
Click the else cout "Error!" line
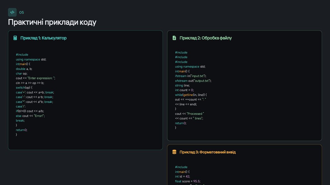pos(30,116)
